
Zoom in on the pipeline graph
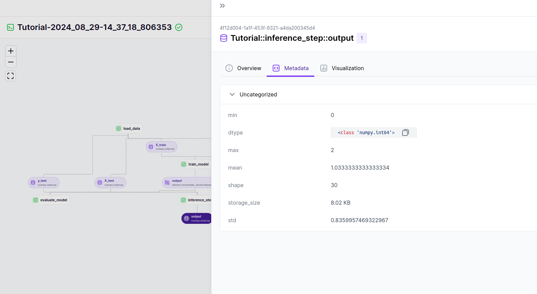click(x=11, y=51)
